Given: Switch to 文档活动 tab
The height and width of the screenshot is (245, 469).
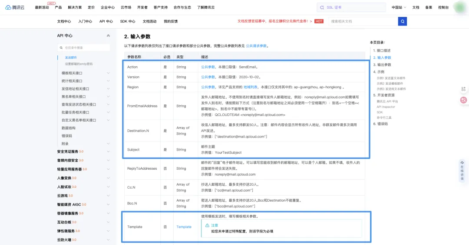Looking at the screenshot, I should (149, 22).
